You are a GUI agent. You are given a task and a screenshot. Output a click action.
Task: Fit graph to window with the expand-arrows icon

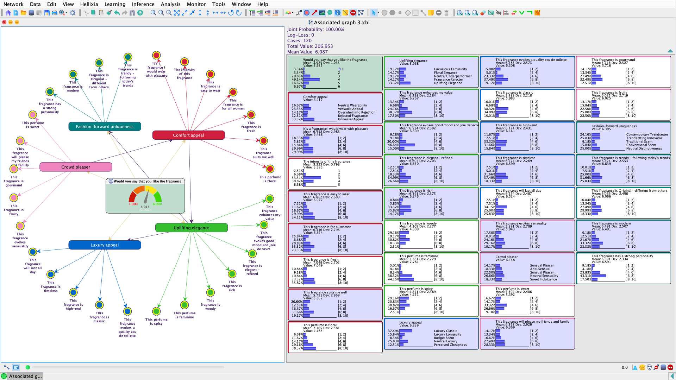[177, 13]
